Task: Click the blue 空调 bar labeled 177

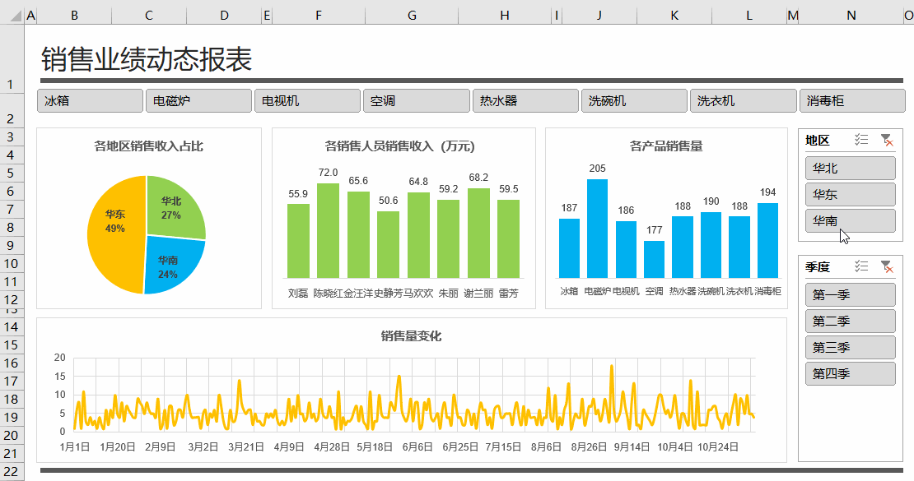Action: point(654,260)
